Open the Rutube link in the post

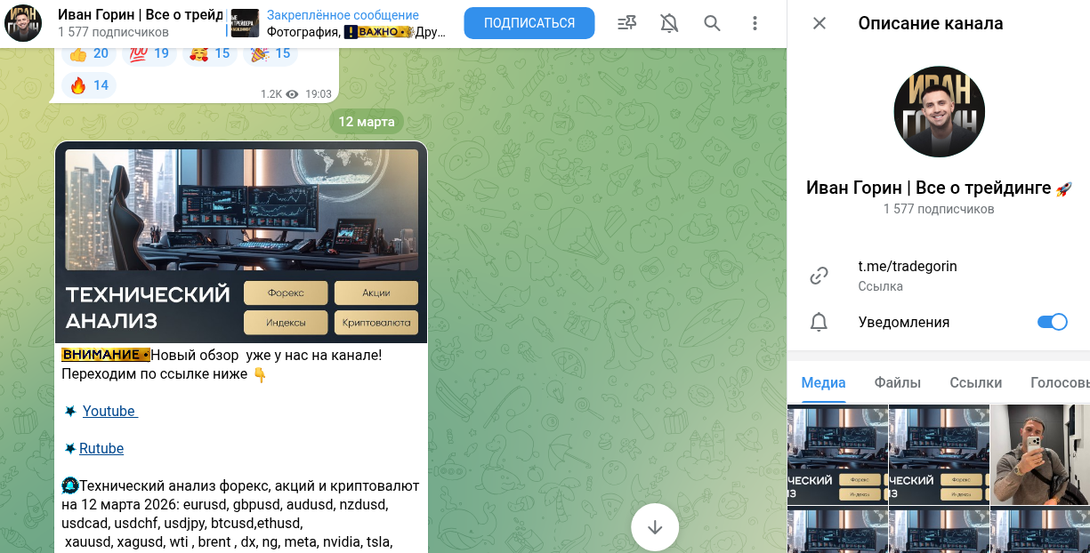[101, 448]
